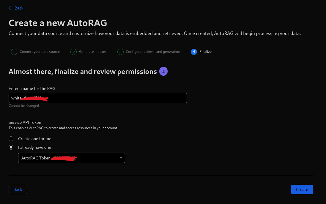This screenshot has height=204, width=326.
Task: Click the Connect your data source checkmark icon
Action: (14, 52)
